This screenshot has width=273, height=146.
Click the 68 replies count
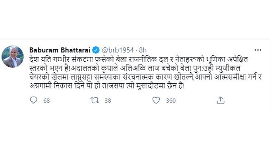(46, 101)
